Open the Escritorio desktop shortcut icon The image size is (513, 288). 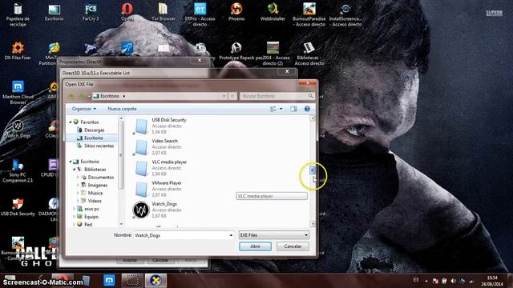54,13
